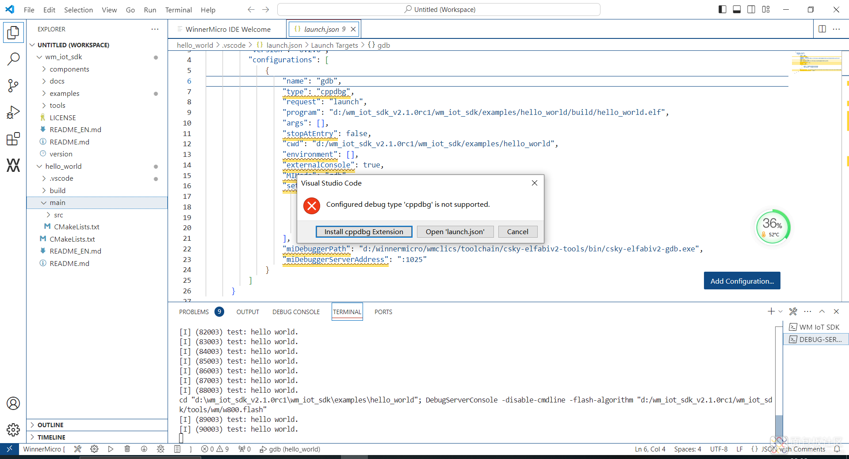Click the bug debug icon in status bar
Viewport: 849px width, 459px height.
point(161,449)
